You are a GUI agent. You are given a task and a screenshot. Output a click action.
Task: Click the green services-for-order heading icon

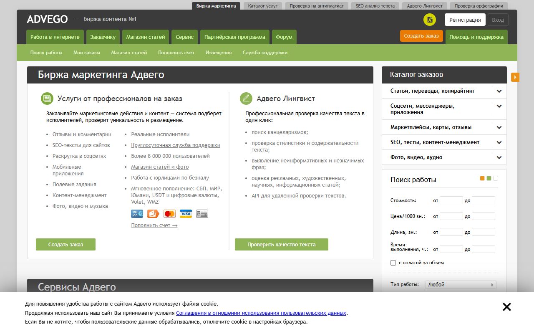(47, 99)
